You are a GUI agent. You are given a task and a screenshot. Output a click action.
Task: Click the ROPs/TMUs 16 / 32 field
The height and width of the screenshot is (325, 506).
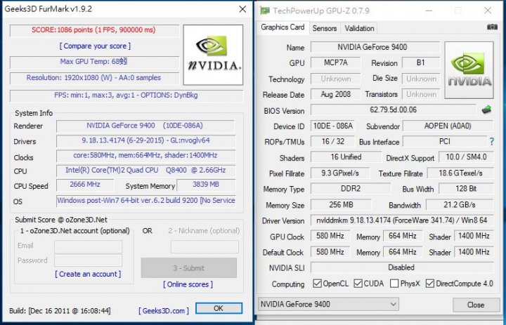pyautogui.click(x=332, y=142)
